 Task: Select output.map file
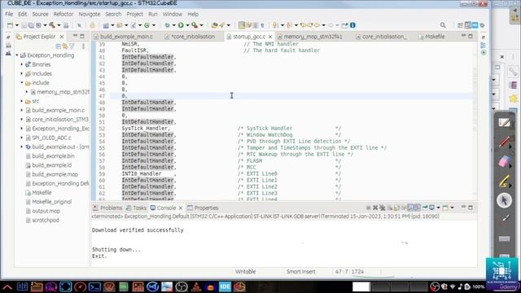(43, 211)
